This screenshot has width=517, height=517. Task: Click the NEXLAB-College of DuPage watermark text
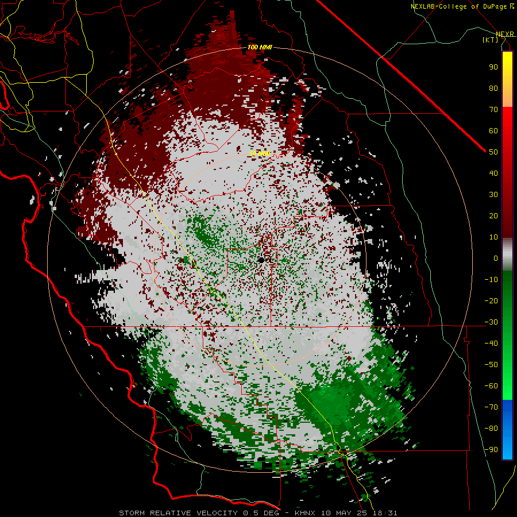462,6
